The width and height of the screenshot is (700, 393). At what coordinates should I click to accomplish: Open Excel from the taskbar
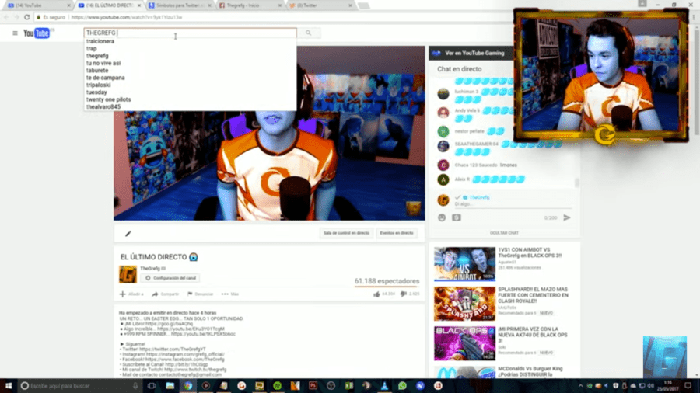pyautogui.click(x=348, y=386)
